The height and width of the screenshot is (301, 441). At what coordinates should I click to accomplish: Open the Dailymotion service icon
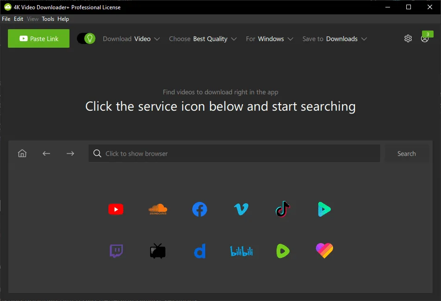tap(200, 251)
